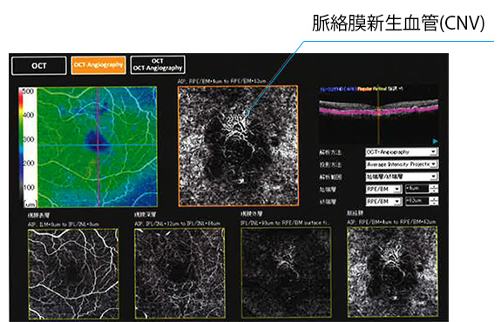
Task: Switch to the OCT tab
Action: click(39, 66)
